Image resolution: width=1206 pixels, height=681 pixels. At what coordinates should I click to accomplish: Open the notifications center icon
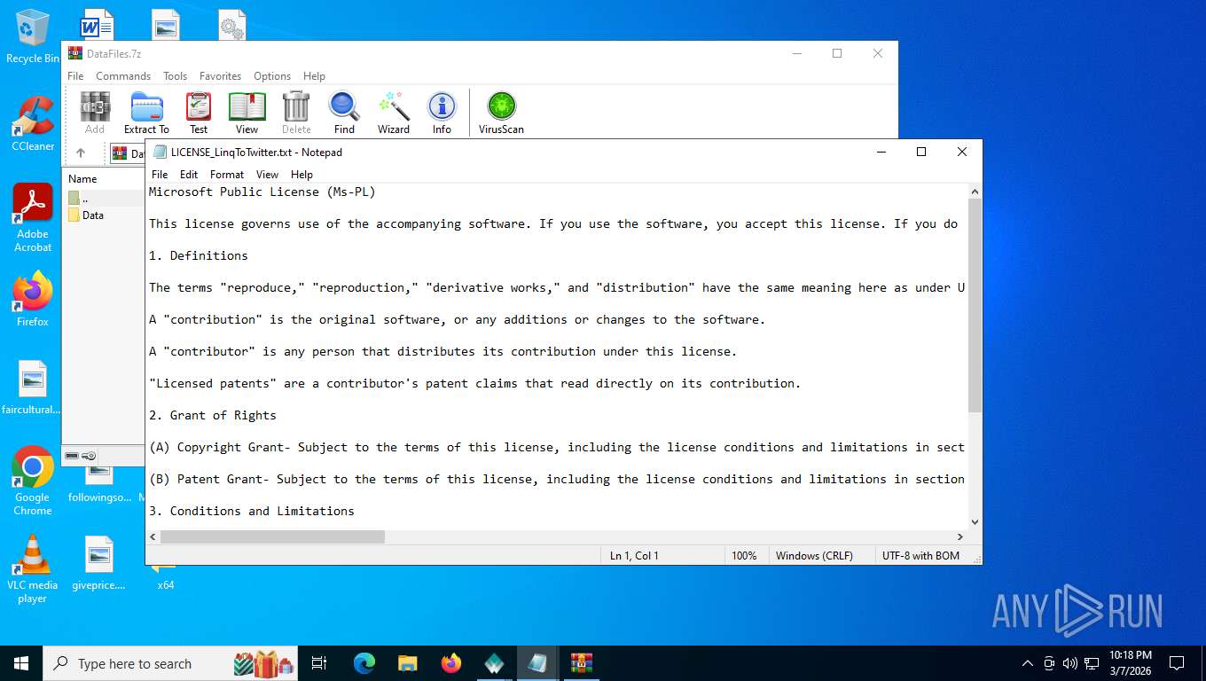pos(1177,663)
